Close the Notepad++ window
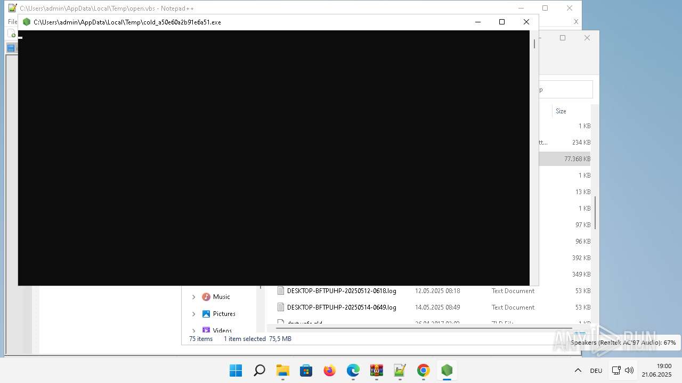Screen dimensions: 682x383 [570, 8]
